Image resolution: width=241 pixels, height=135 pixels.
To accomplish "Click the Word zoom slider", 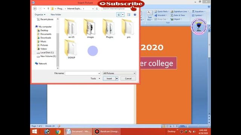I will pyautogui.click(x=198, y=126).
